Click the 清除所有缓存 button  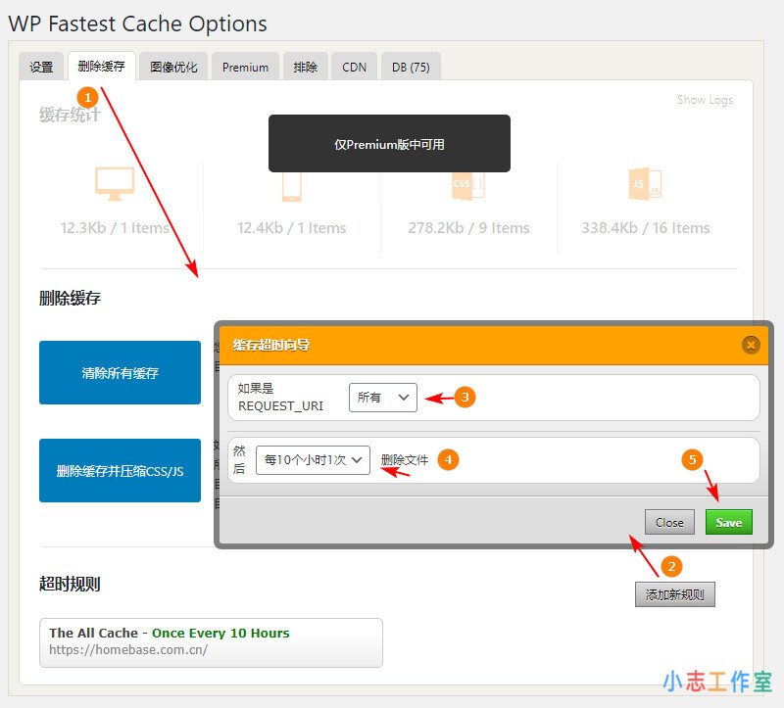(x=120, y=372)
